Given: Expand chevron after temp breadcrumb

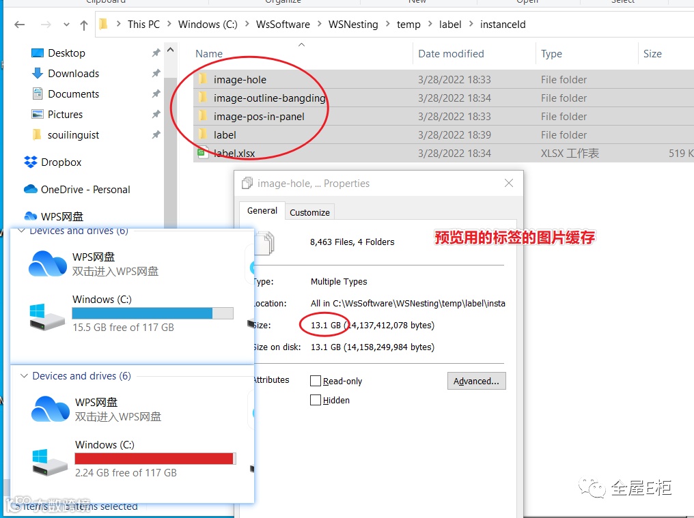Looking at the screenshot, I should click(x=430, y=24).
